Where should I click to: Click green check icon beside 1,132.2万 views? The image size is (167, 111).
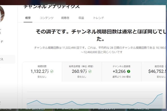click(x=52, y=71)
